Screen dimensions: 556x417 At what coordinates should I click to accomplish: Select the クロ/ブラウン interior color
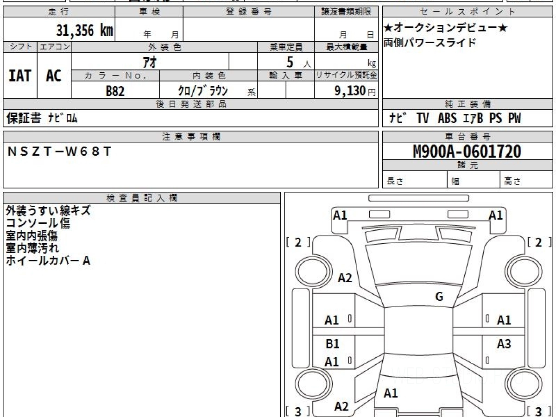[203, 90]
